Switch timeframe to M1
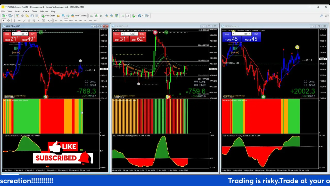This screenshot has height=186, width=330. coord(56,21)
